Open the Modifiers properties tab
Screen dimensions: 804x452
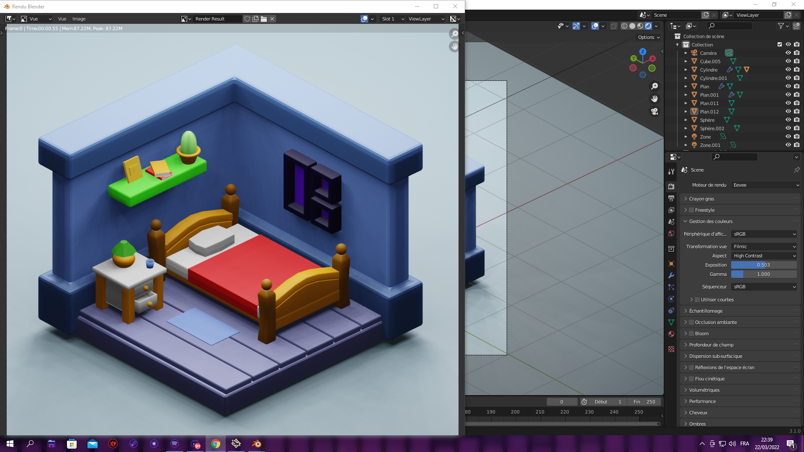pyautogui.click(x=671, y=275)
